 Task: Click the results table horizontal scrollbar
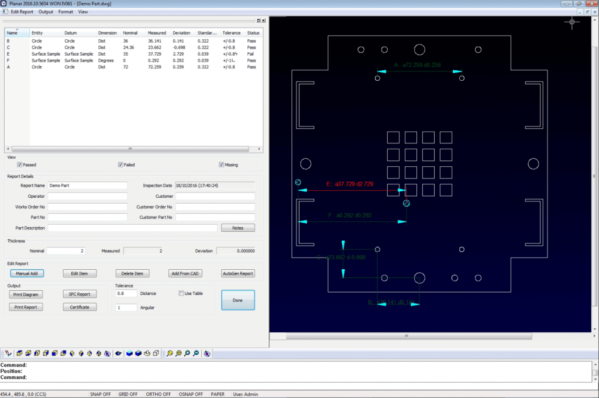click(130, 148)
